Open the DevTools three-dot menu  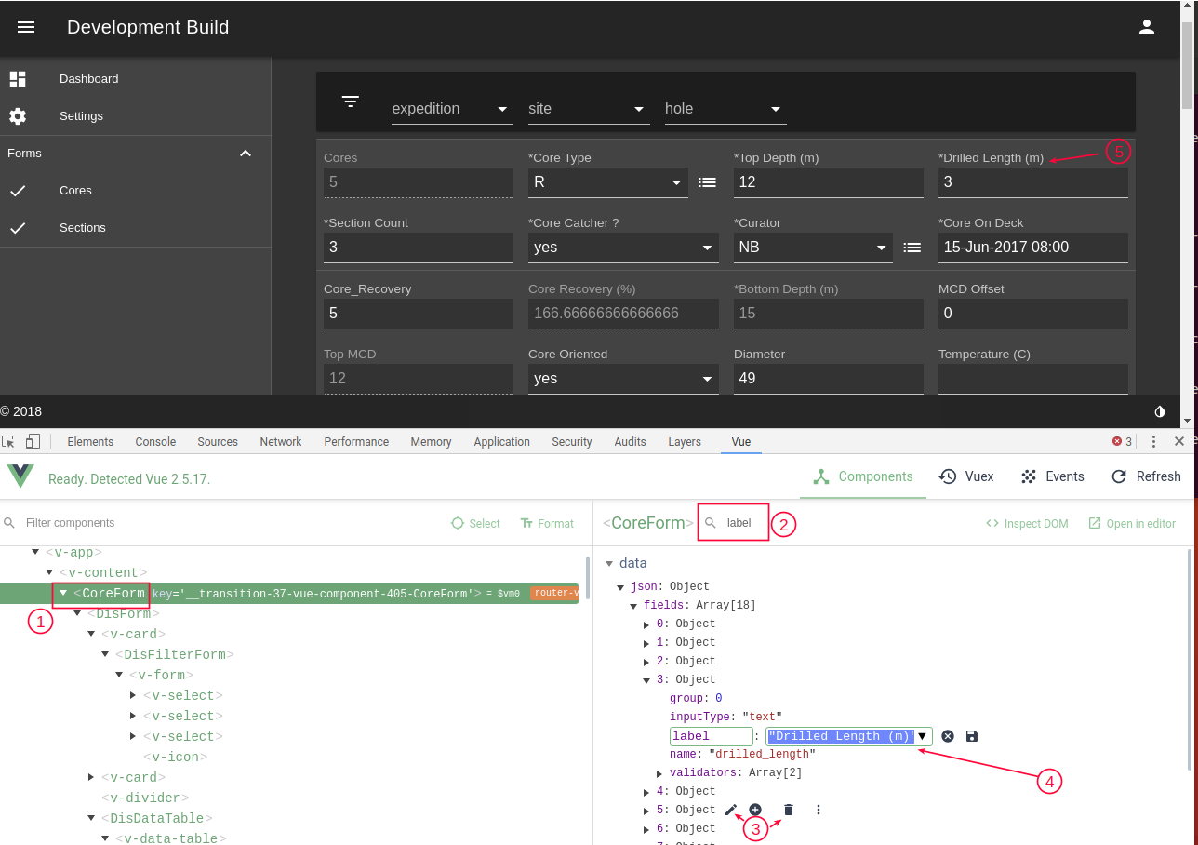(x=1154, y=441)
